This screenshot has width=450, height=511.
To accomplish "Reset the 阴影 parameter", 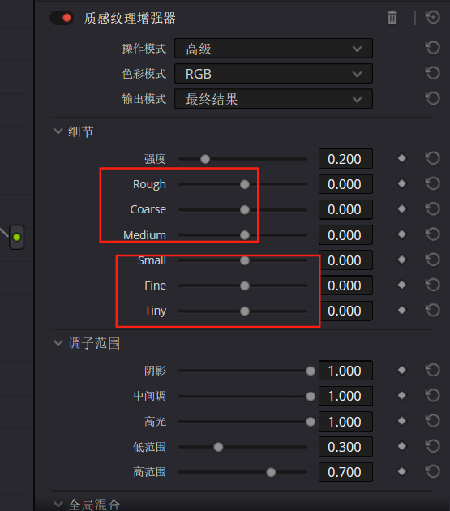I will 433,370.
